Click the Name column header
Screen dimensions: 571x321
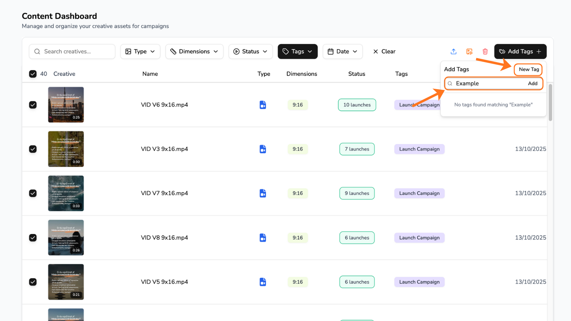[150, 74]
